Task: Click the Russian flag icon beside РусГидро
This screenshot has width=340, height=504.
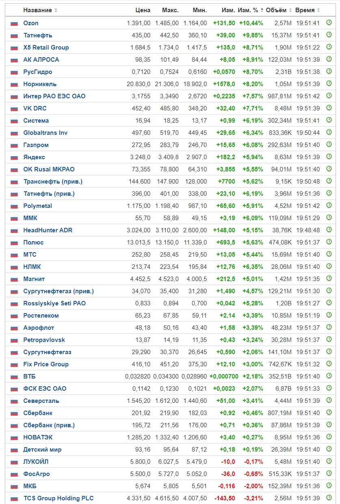Action: tap(14, 72)
